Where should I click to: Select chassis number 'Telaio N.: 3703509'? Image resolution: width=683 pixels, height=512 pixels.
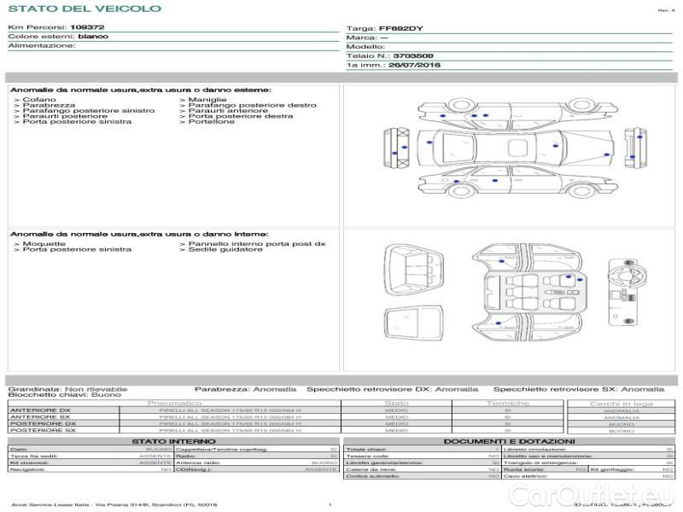tap(390, 55)
